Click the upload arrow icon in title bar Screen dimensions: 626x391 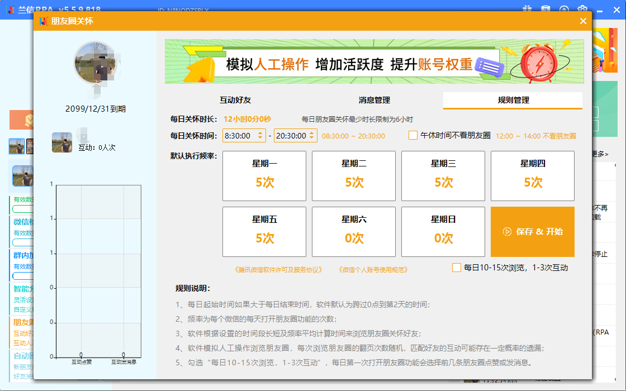point(564,9)
